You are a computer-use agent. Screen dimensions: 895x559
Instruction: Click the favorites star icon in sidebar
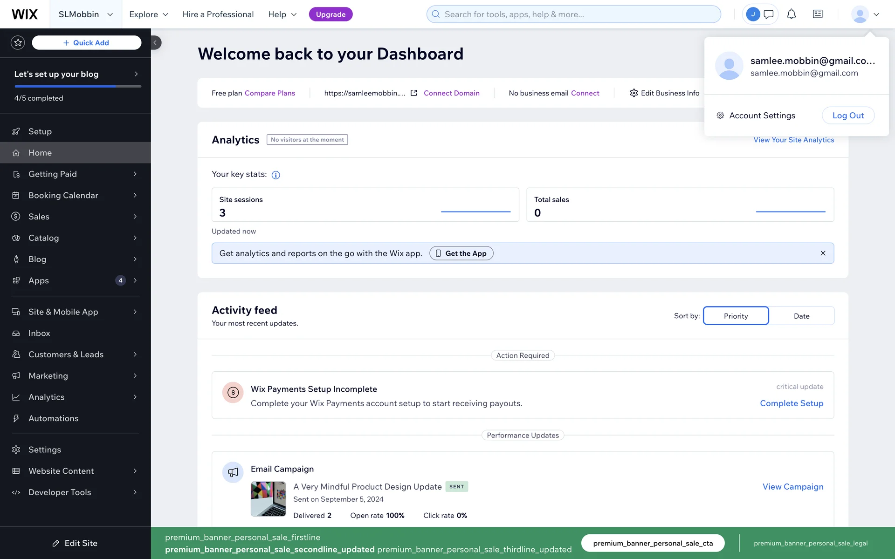pyautogui.click(x=18, y=43)
